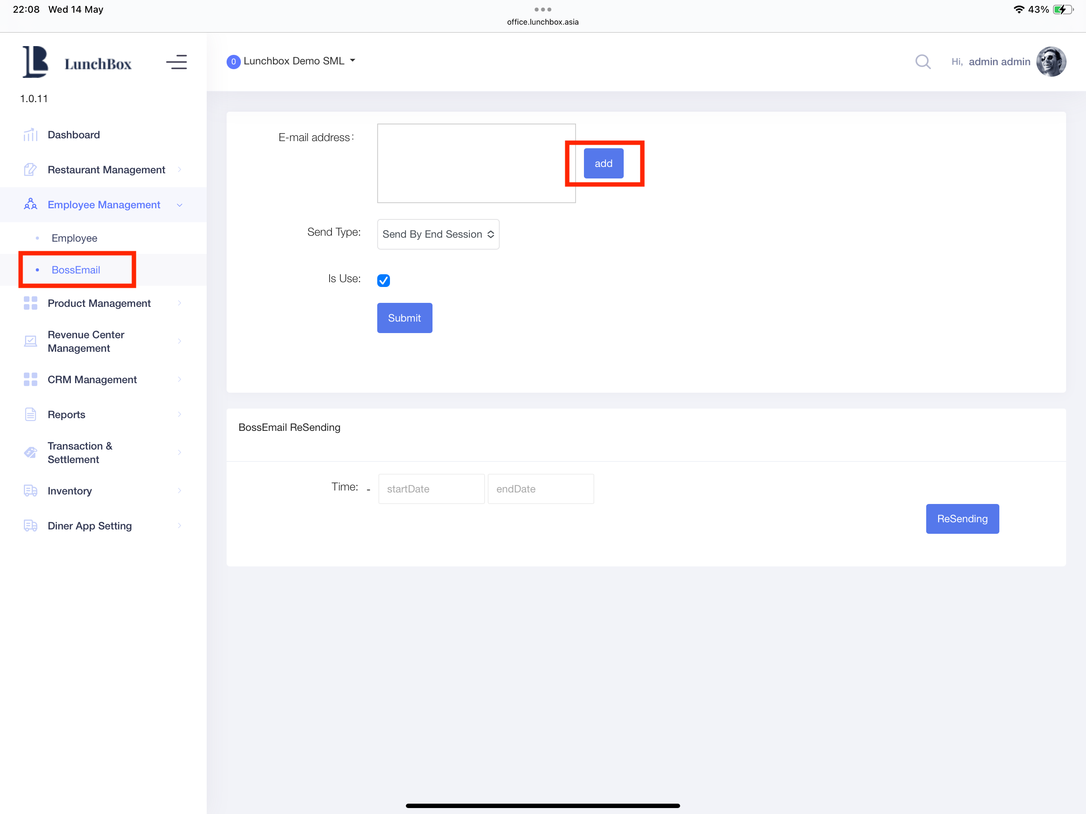Viewport: 1086px width, 814px height.
Task: Click the admin admin username link
Action: click(x=999, y=61)
